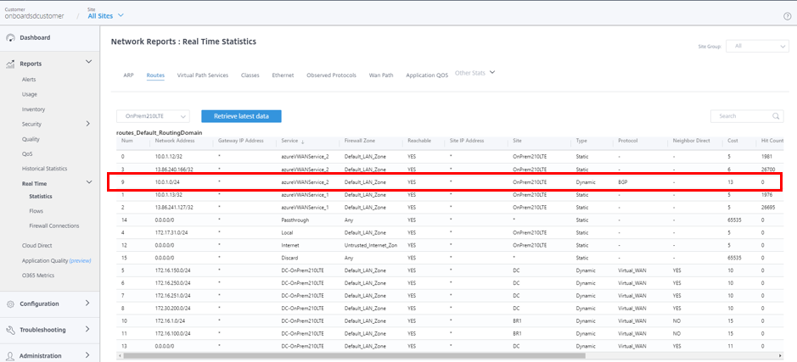Click the 13.86.241.127/32 address cell
797x362 pixels.
[175, 207]
